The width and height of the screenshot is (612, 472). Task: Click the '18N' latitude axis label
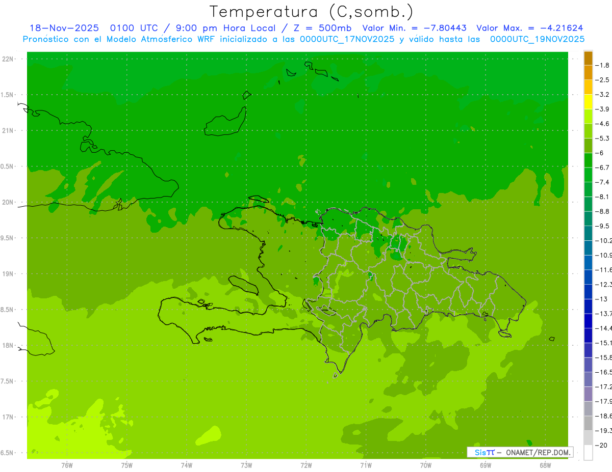[x=9, y=345]
